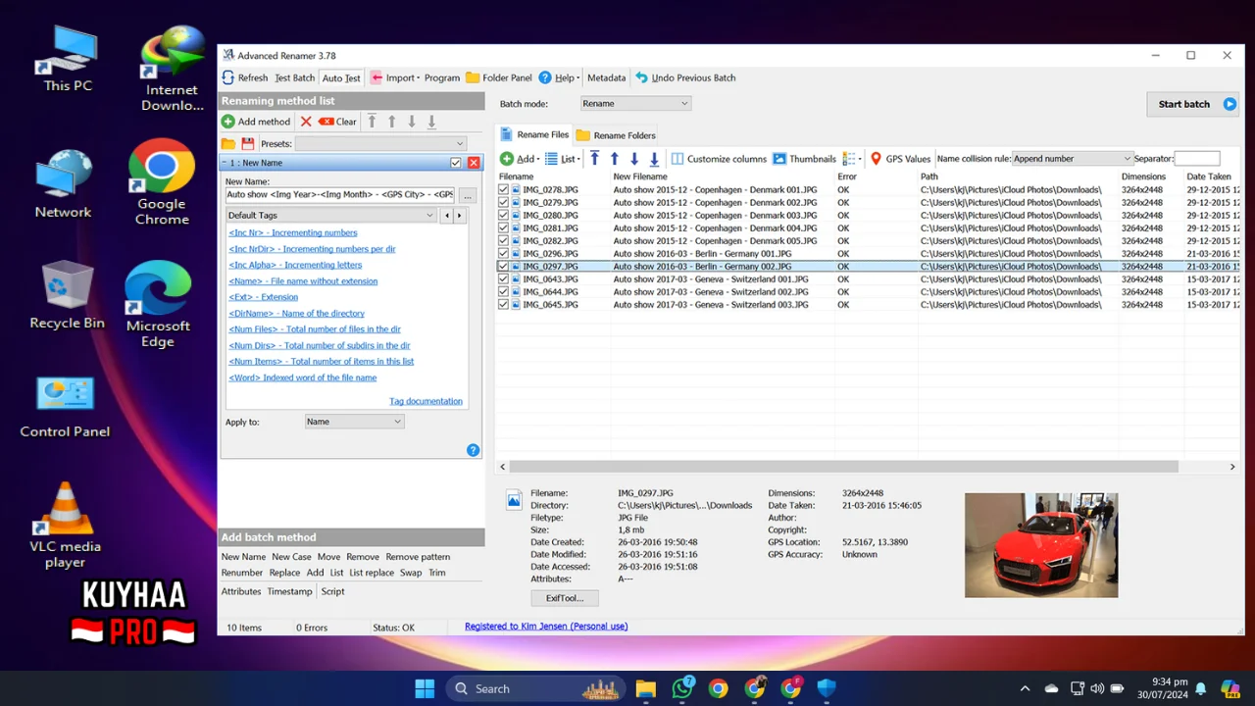Image resolution: width=1255 pixels, height=706 pixels.
Task: Click the file icon in details pane
Action: click(514, 500)
